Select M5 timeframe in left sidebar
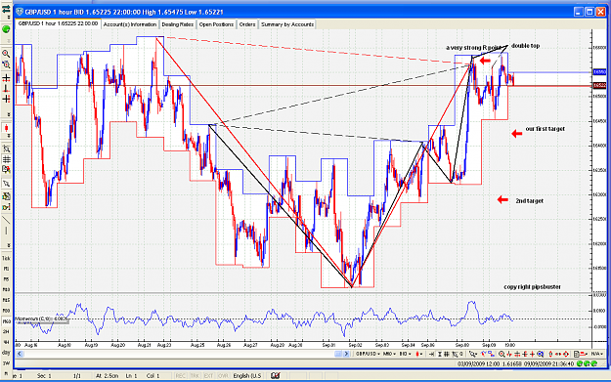 point(6,279)
